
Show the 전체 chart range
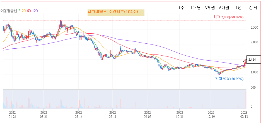[253, 8]
